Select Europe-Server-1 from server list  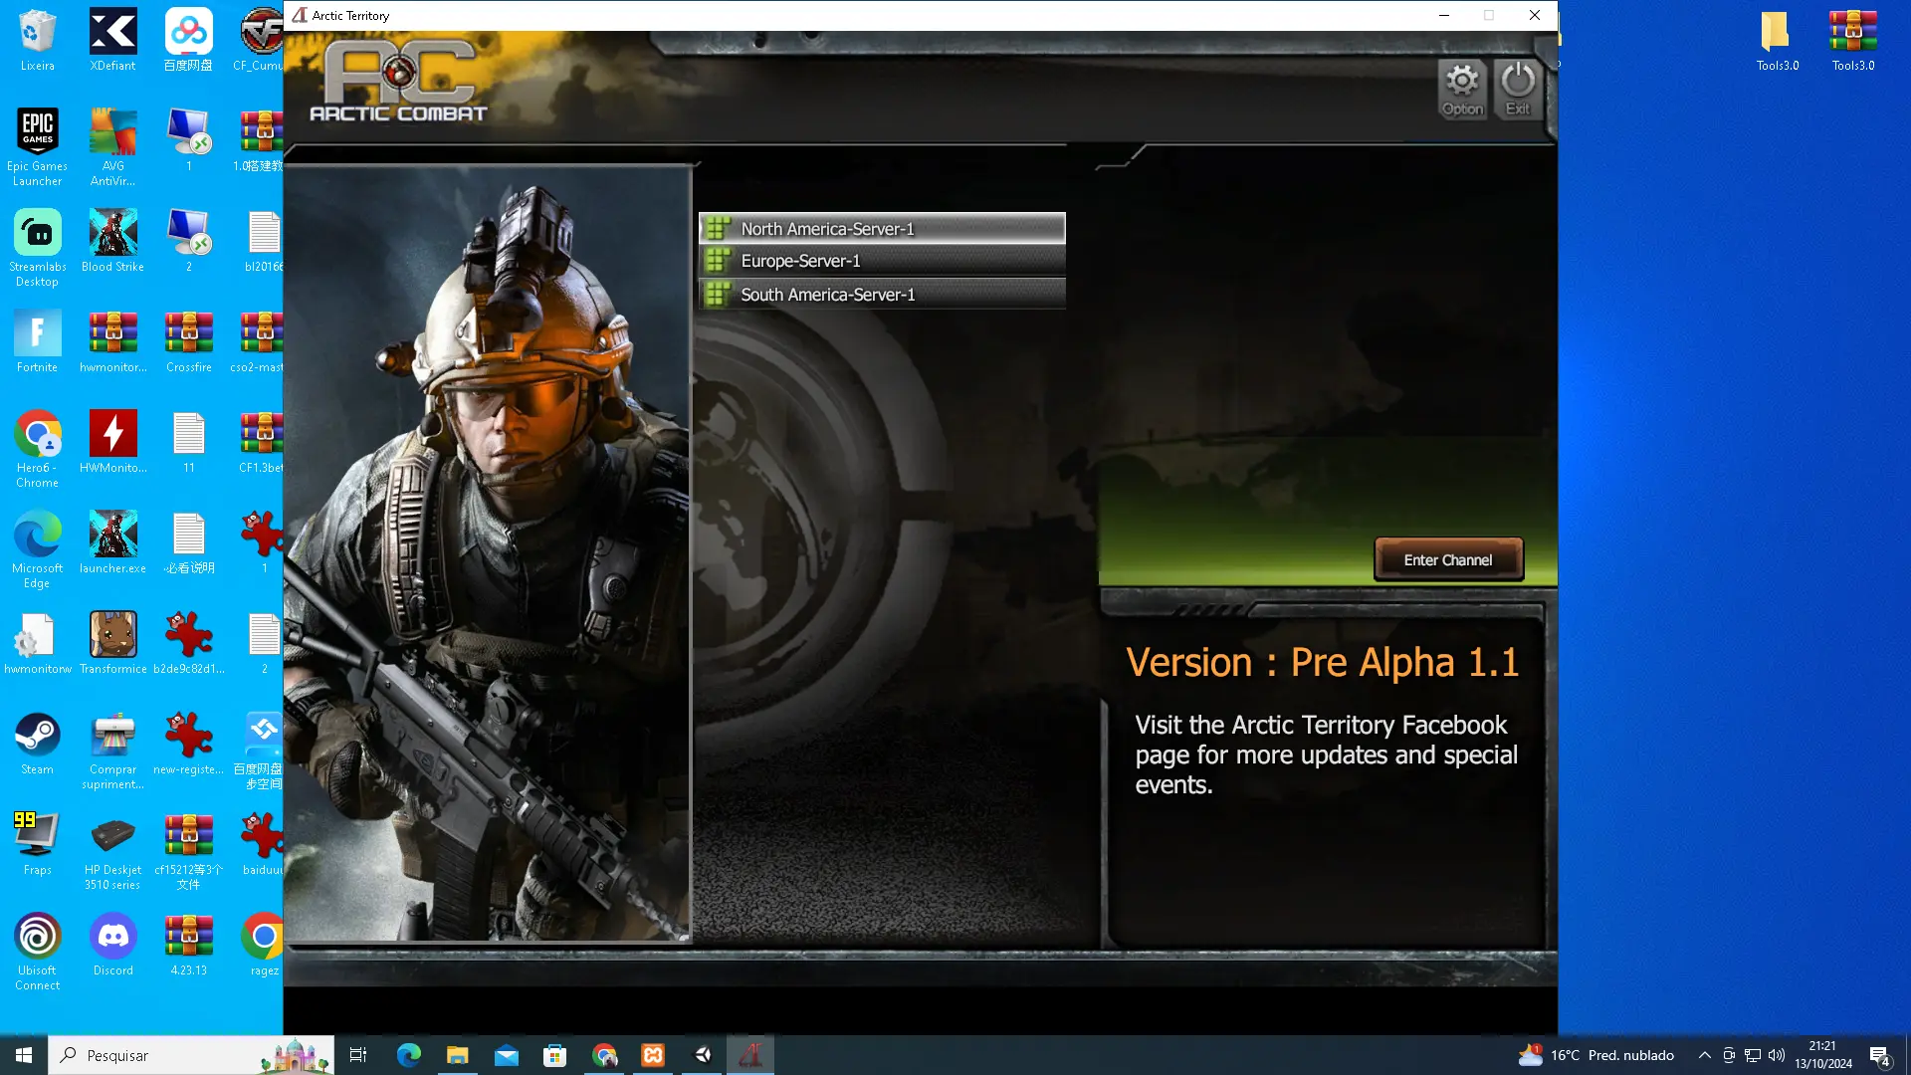click(x=882, y=261)
